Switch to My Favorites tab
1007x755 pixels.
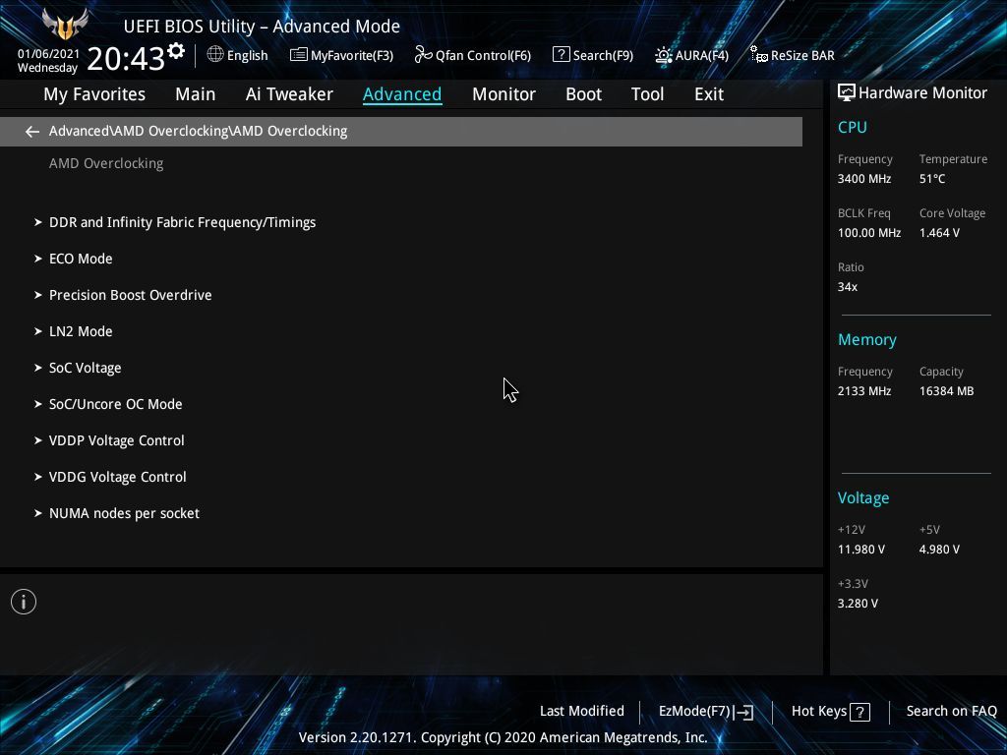click(x=94, y=94)
